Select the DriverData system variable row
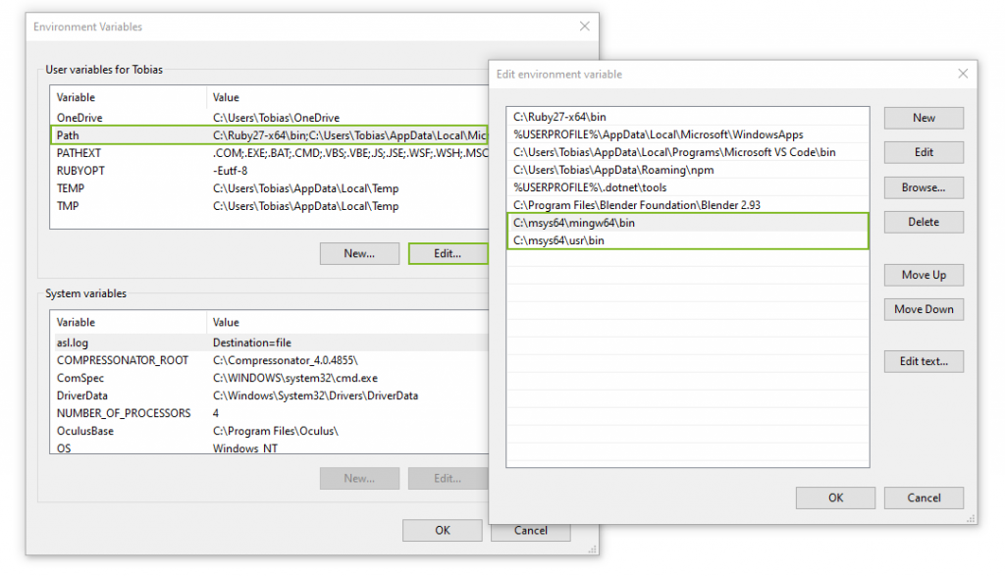 click(x=269, y=395)
